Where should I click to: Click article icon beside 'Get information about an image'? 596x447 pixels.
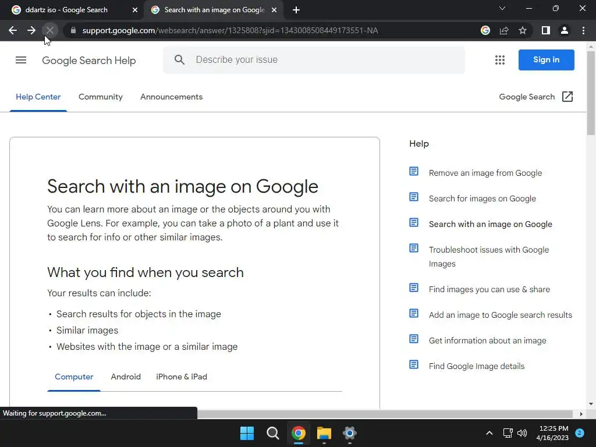[x=414, y=339]
